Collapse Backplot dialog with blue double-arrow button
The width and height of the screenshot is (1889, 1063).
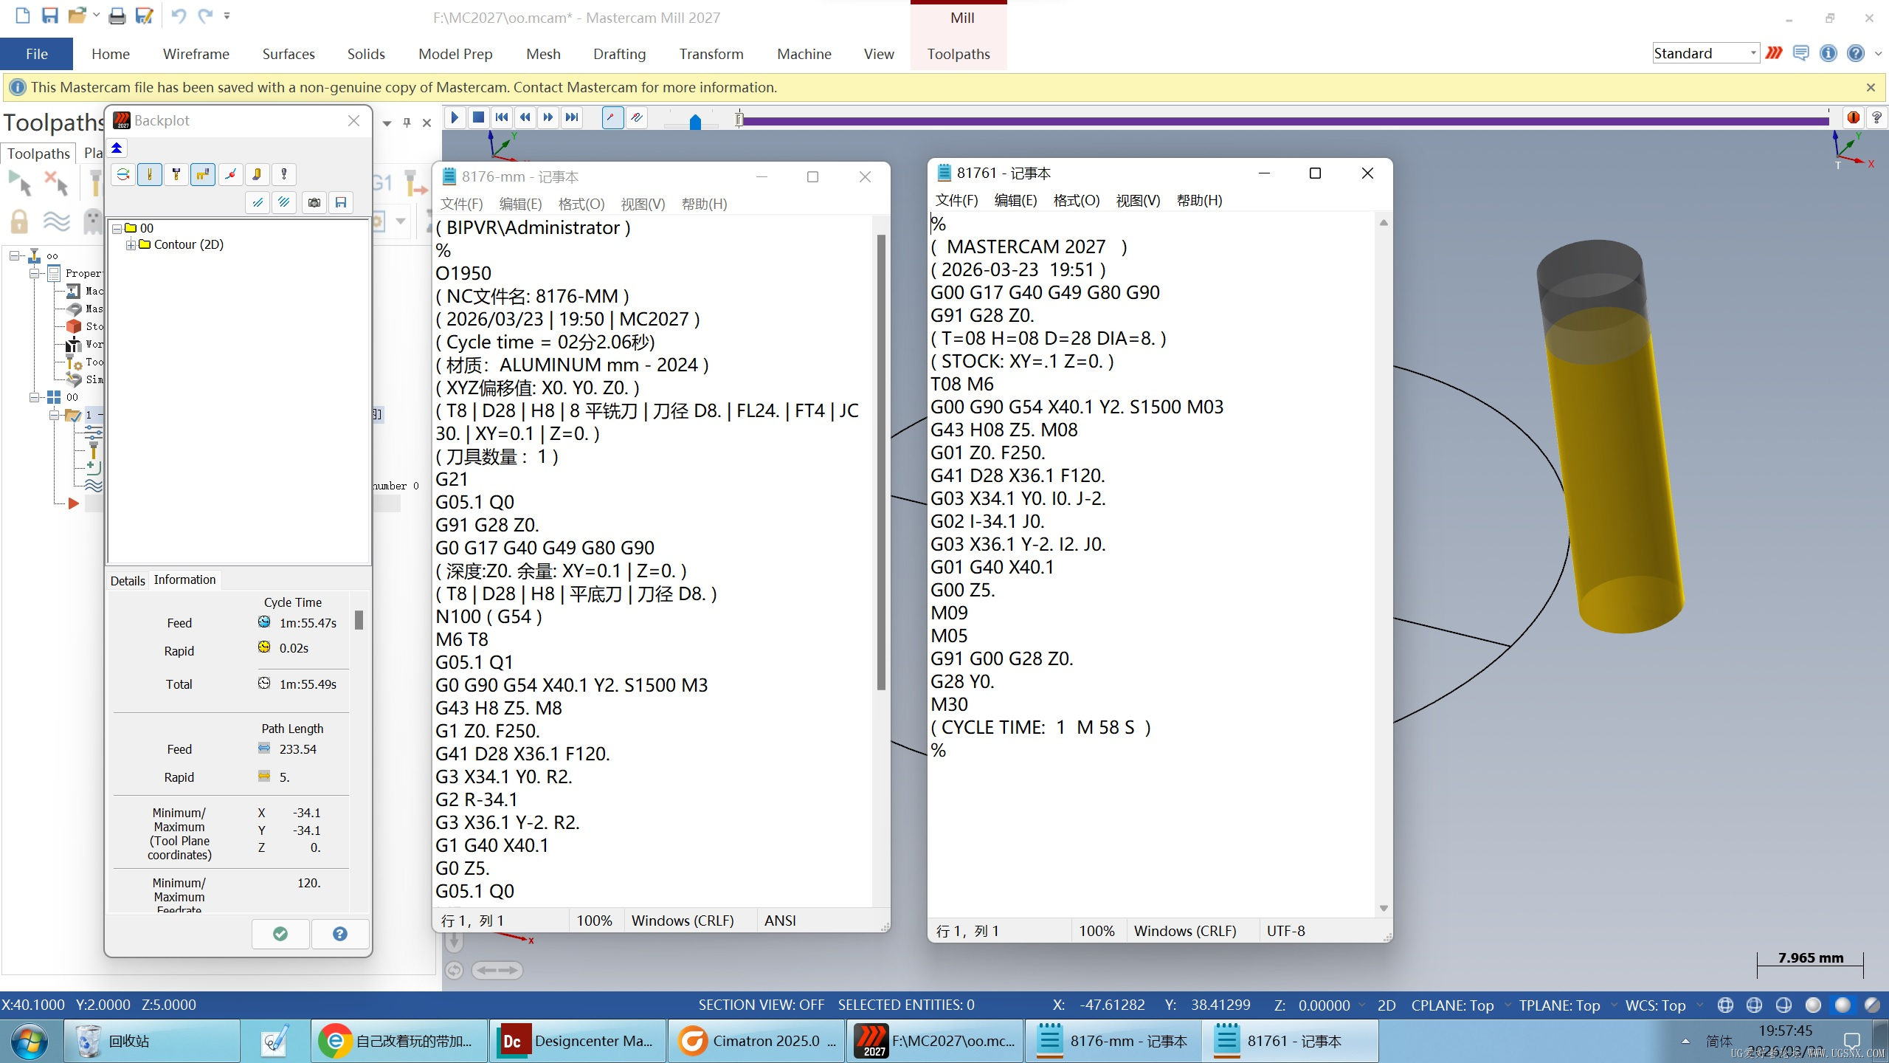pyautogui.click(x=117, y=148)
